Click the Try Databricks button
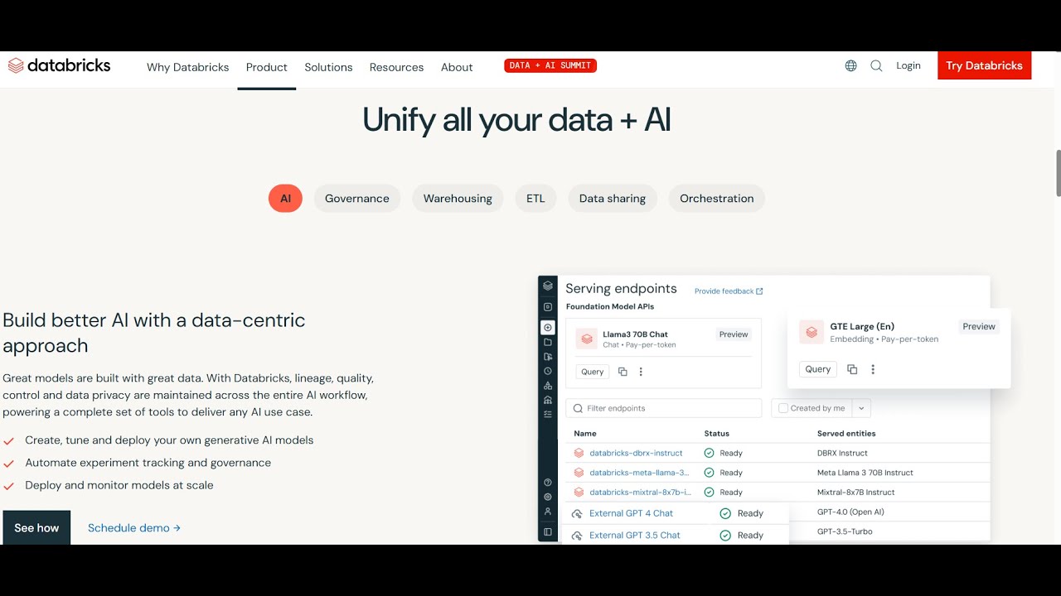Screen dimensions: 1061x596 (984, 65)
